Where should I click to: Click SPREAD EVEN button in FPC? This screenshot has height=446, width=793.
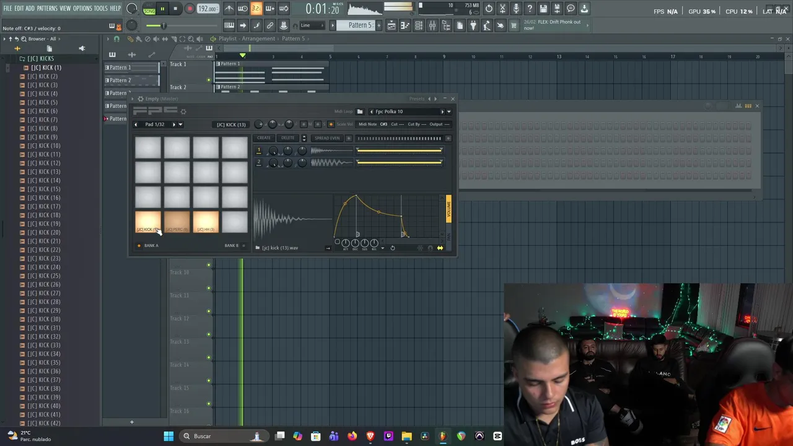pyautogui.click(x=326, y=138)
